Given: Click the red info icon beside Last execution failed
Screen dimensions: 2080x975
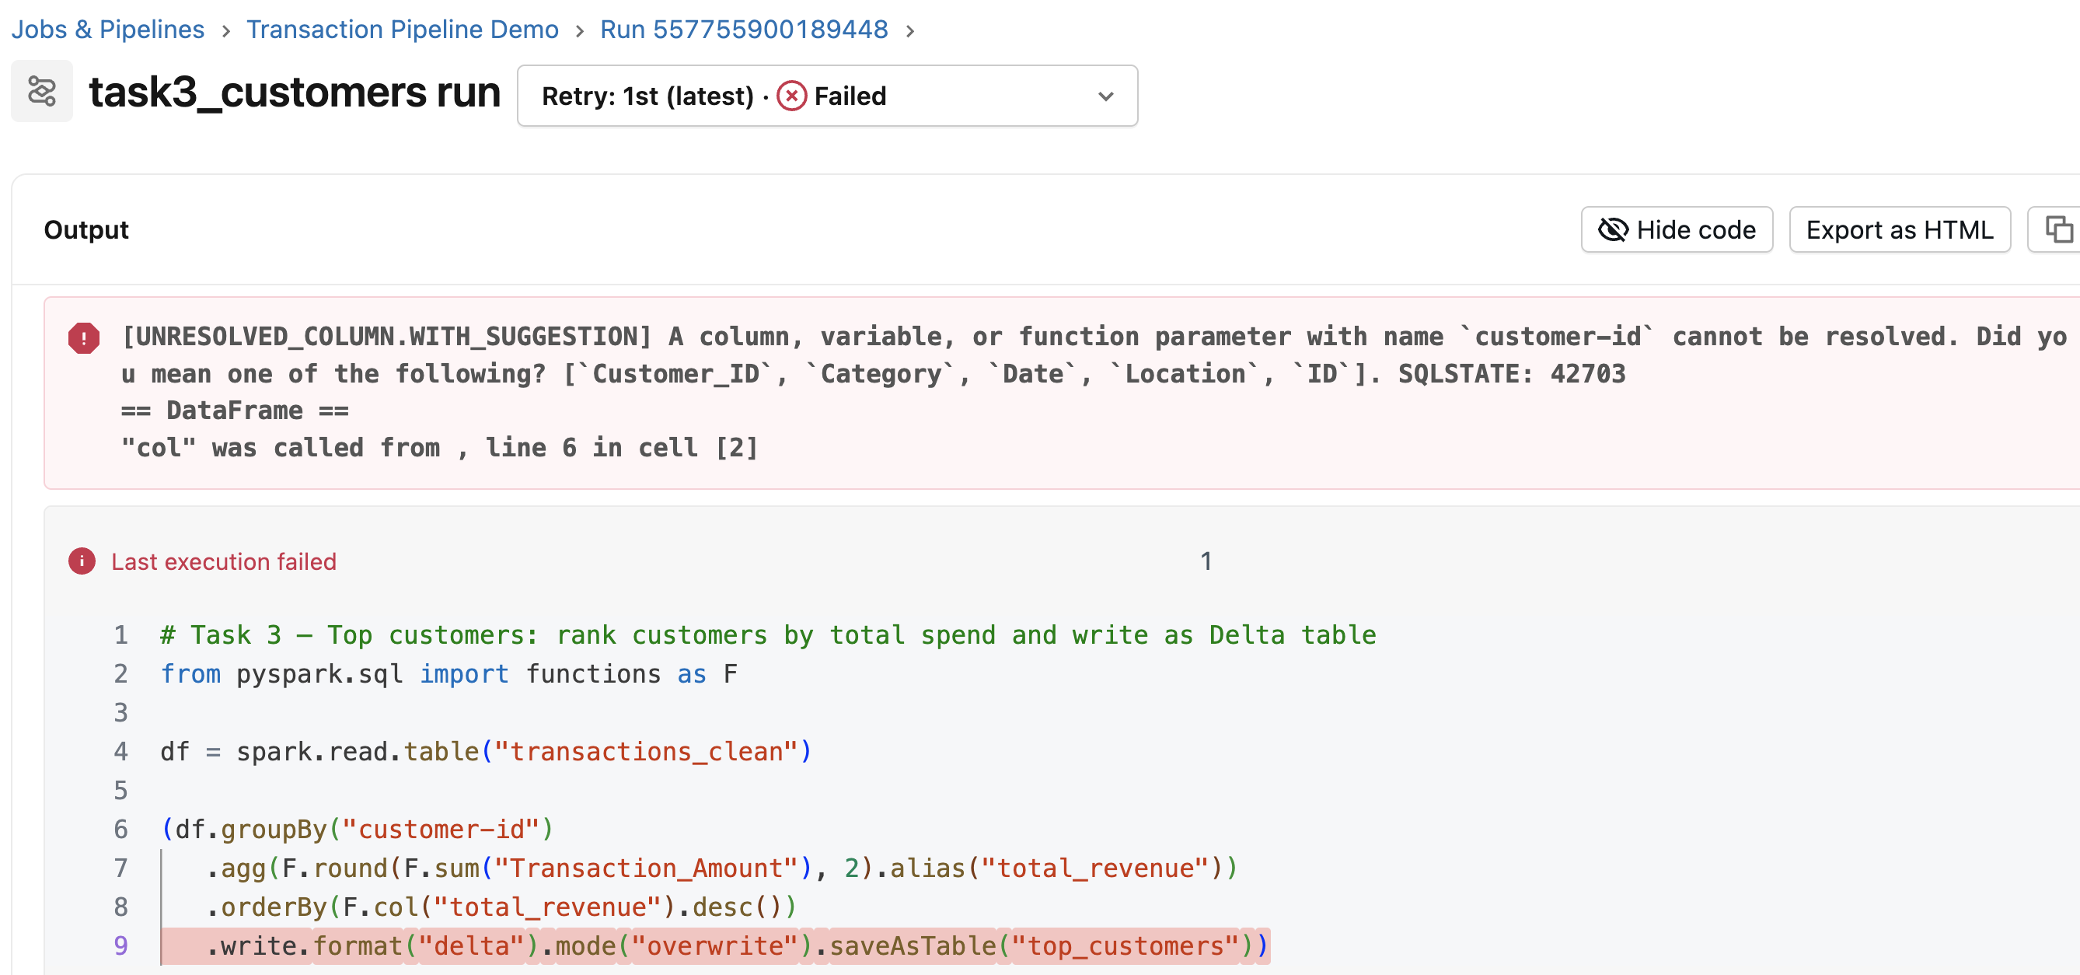Looking at the screenshot, I should click(x=83, y=561).
